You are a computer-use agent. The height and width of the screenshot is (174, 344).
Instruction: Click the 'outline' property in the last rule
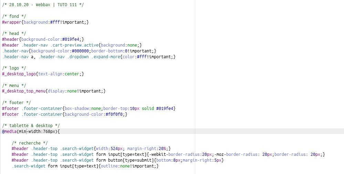point(109,166)
